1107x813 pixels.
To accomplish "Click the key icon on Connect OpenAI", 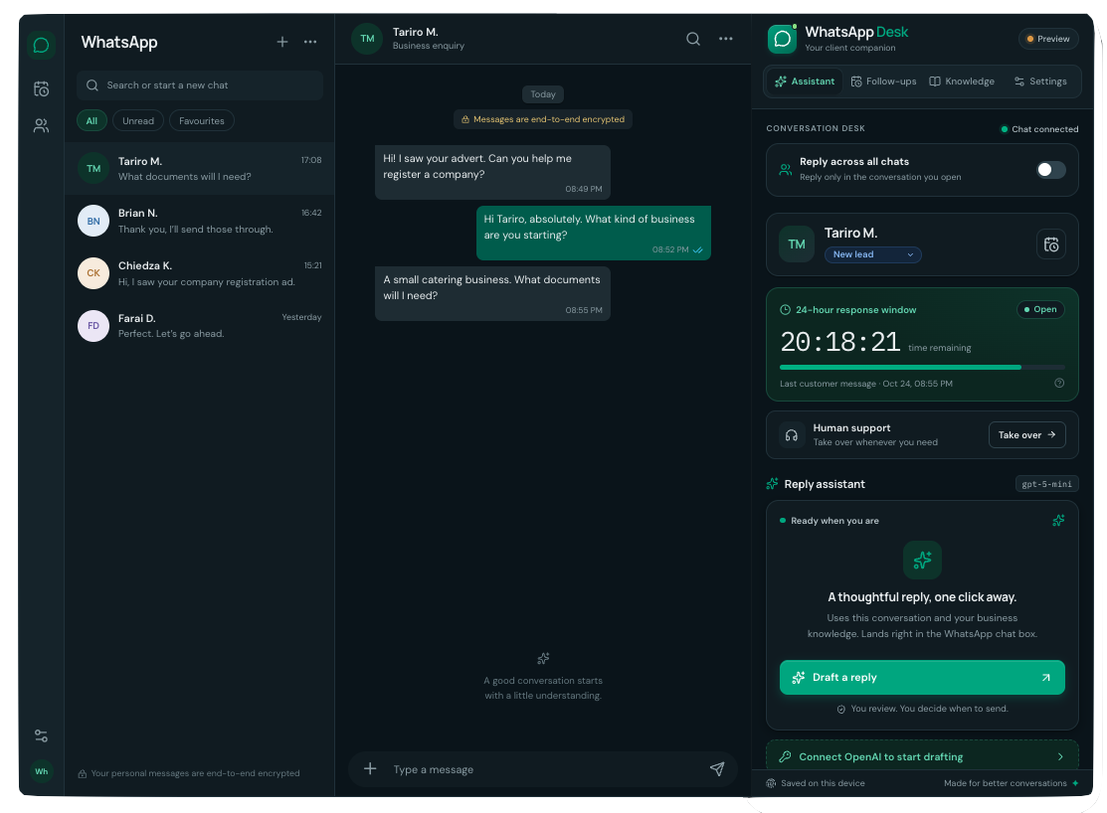I will point(785,756).
